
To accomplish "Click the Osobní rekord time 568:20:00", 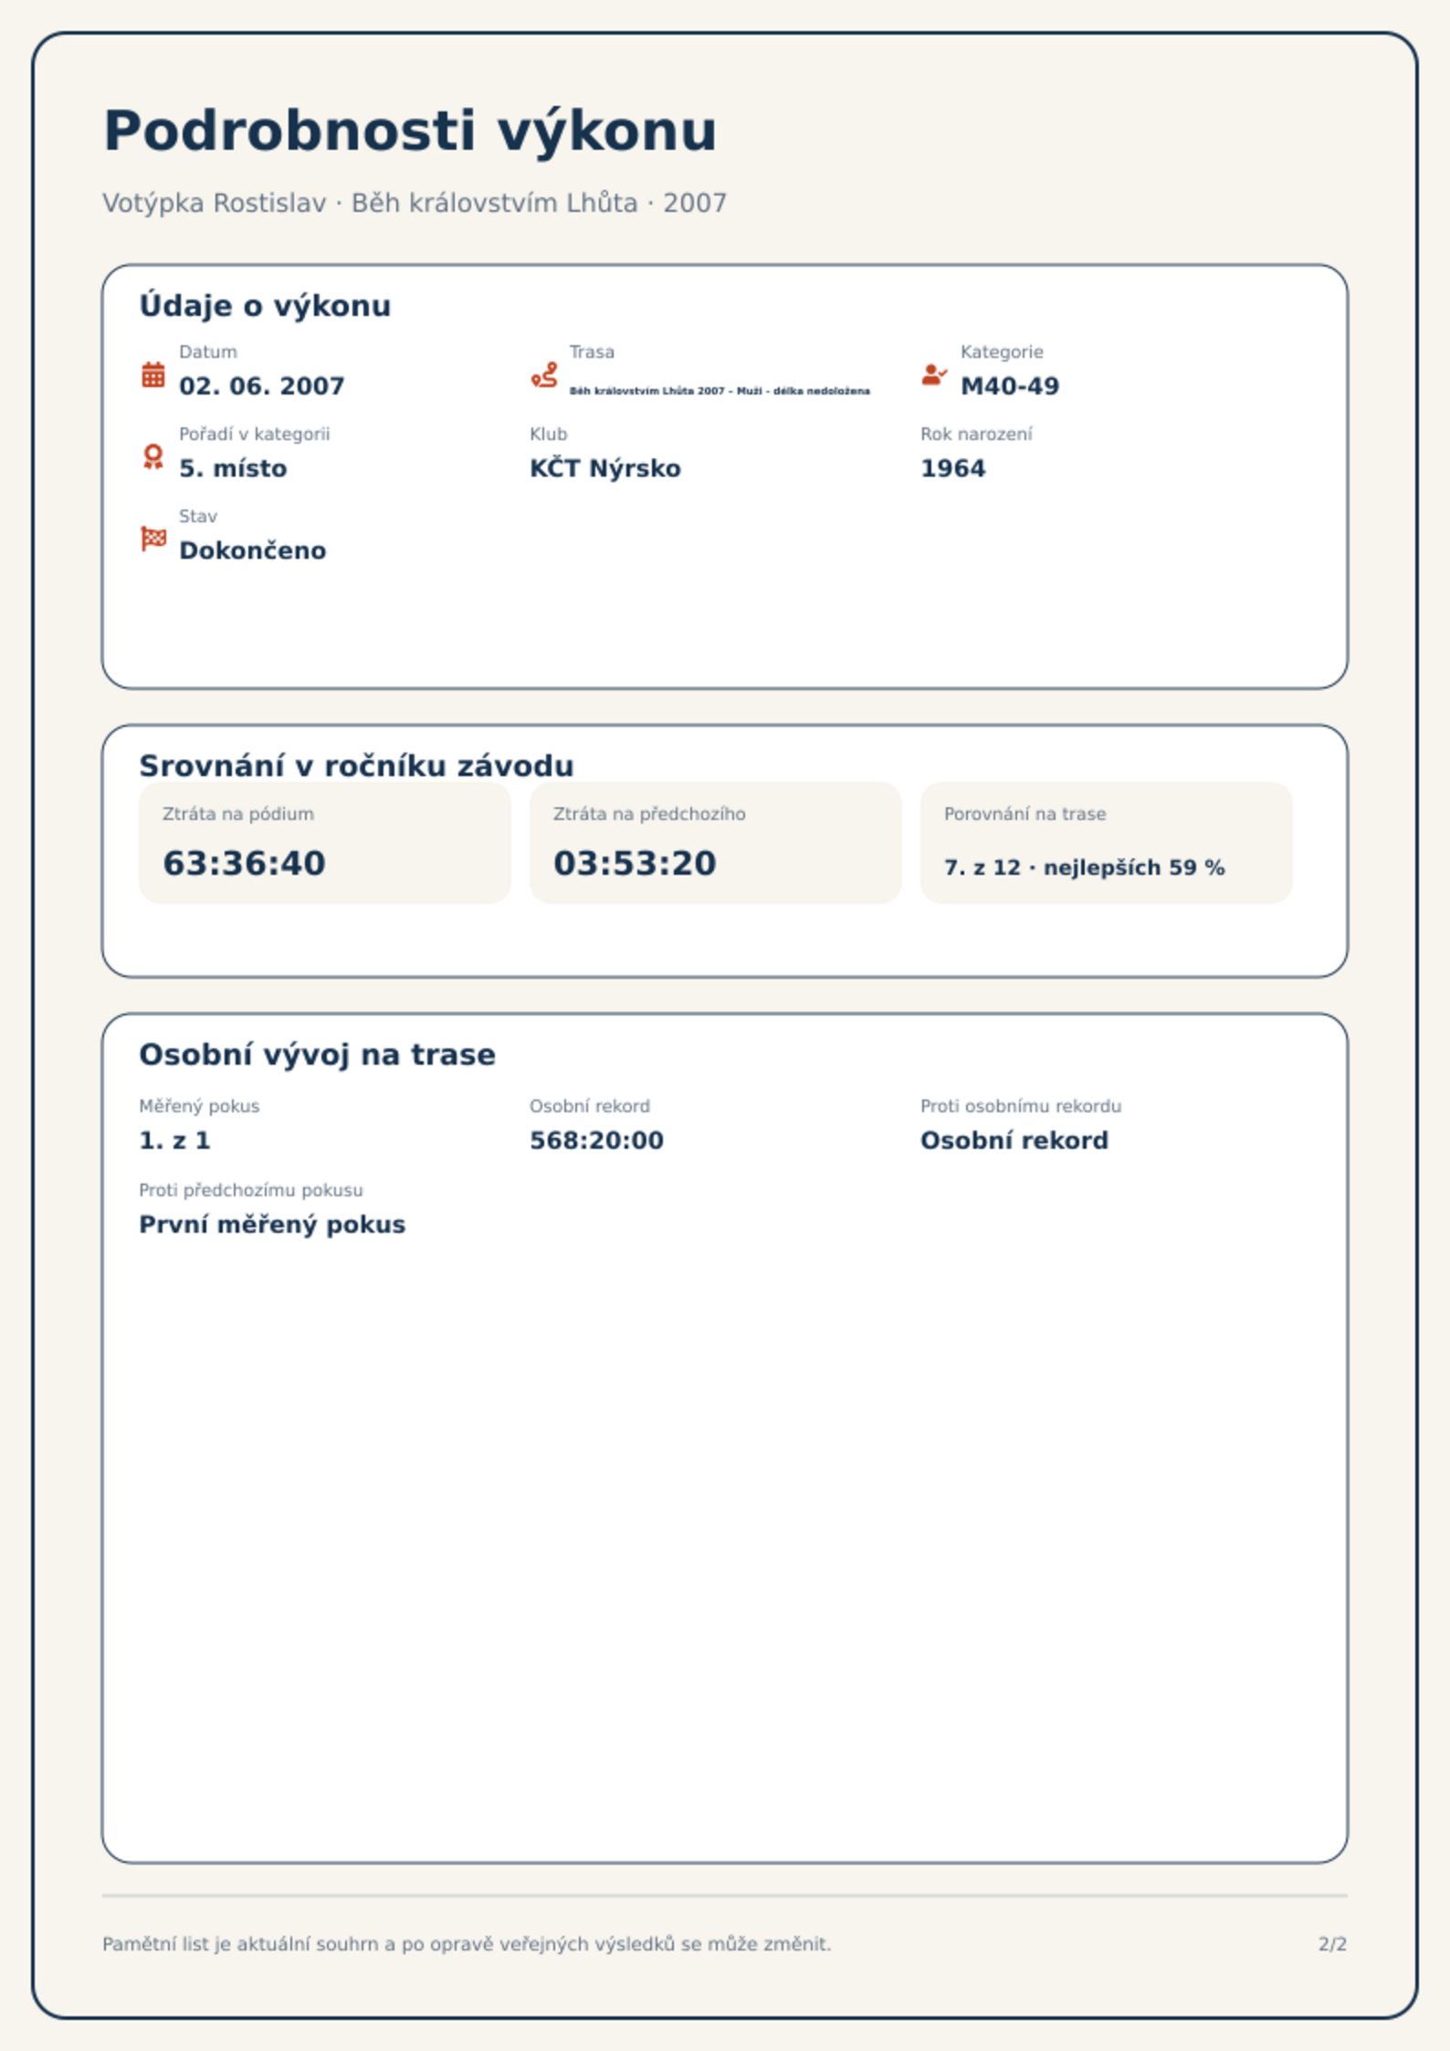I will [597, 1141].
